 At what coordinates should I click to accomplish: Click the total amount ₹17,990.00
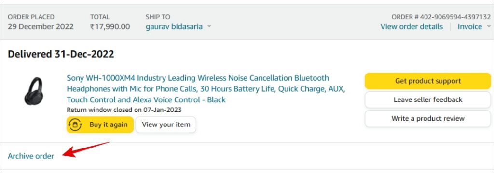[110, 27]
